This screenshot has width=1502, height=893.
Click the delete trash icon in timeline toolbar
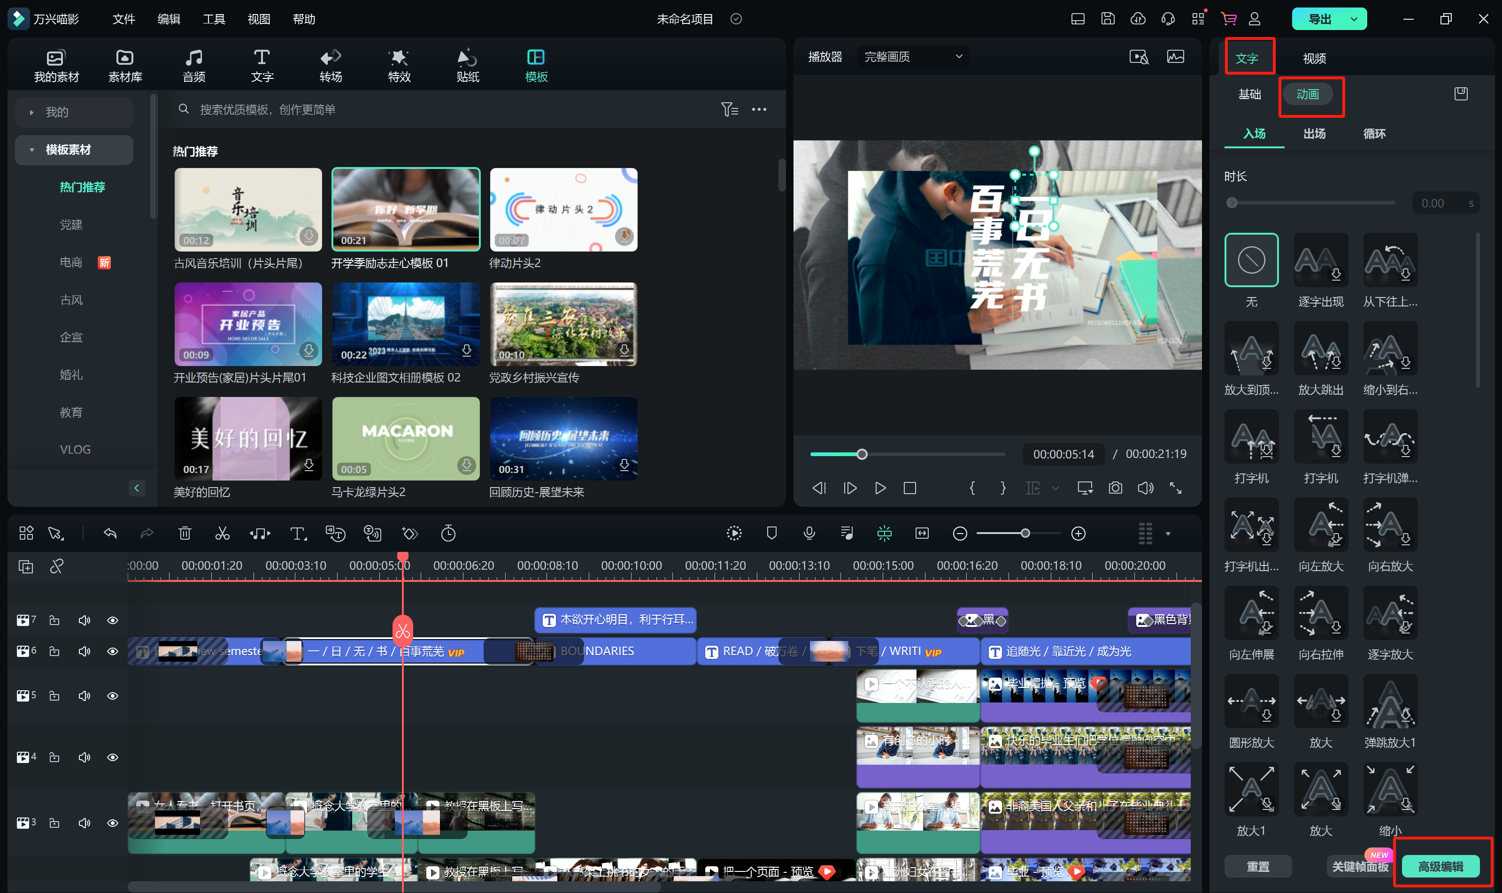(x=185, y=533)
